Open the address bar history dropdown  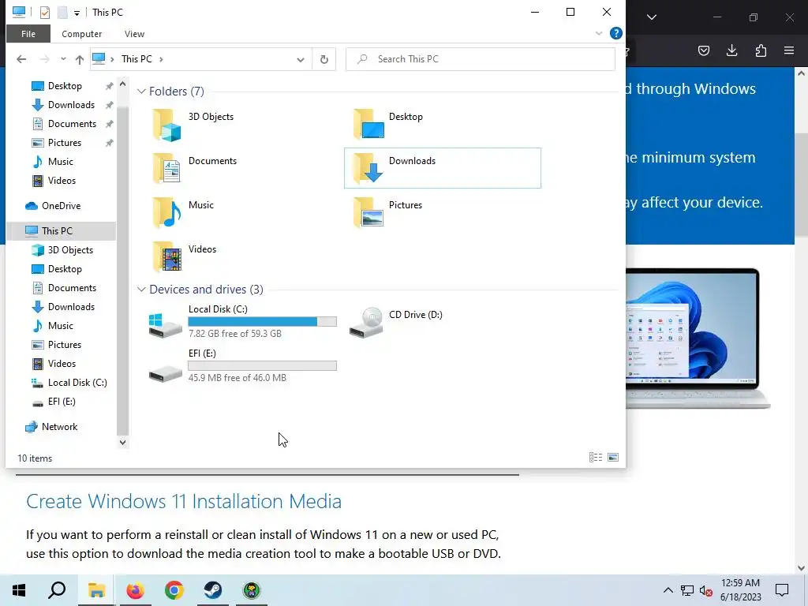[x=301, y=60]
